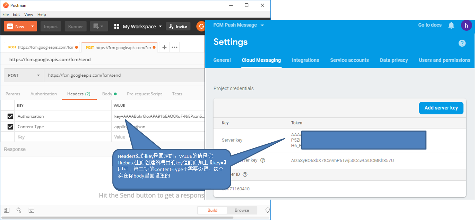Screen dimensions: 475x220
Task: Click the Settings help question mark icon
Action: point(462,43)
